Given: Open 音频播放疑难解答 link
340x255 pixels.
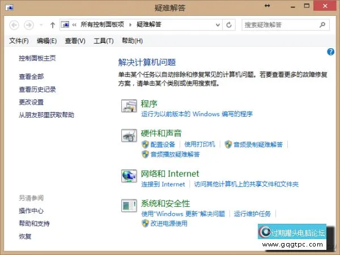Looking at the screenshot, I should [175, 155].
